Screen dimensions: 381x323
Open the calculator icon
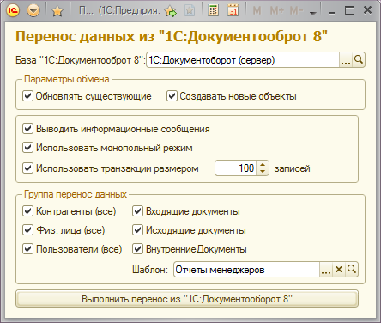pyautogui.click(x=213, y=10)
